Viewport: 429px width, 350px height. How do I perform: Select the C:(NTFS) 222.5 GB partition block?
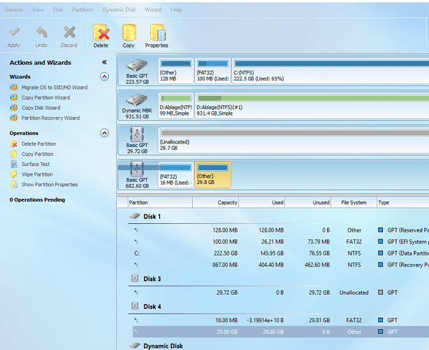pos(330,71)
